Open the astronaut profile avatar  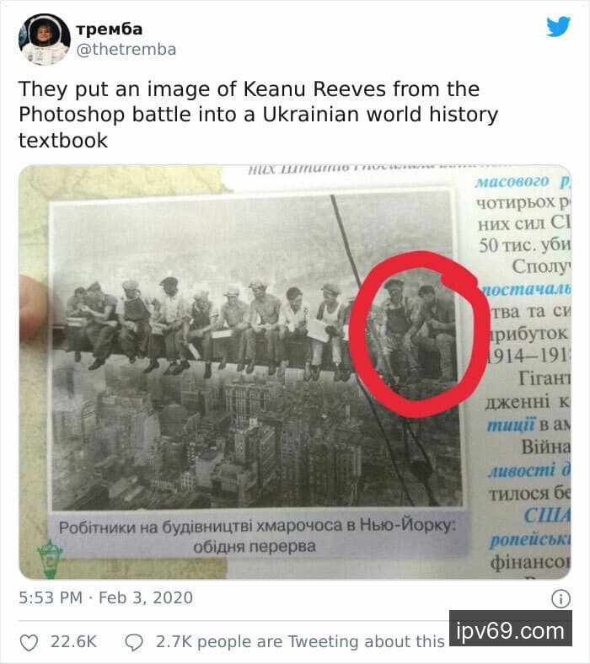click(x=45, y=39)
